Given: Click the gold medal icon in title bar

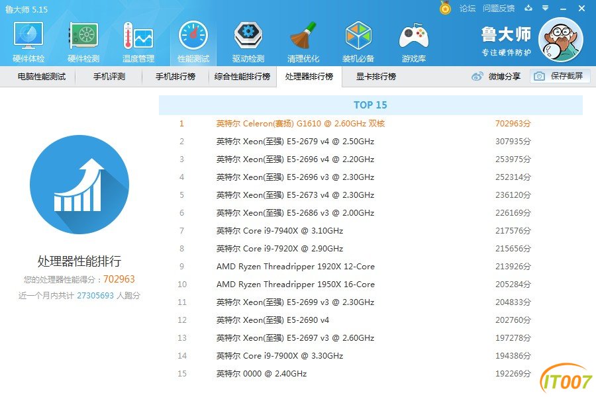Looking at the screenshot, I should pos(445,7).
